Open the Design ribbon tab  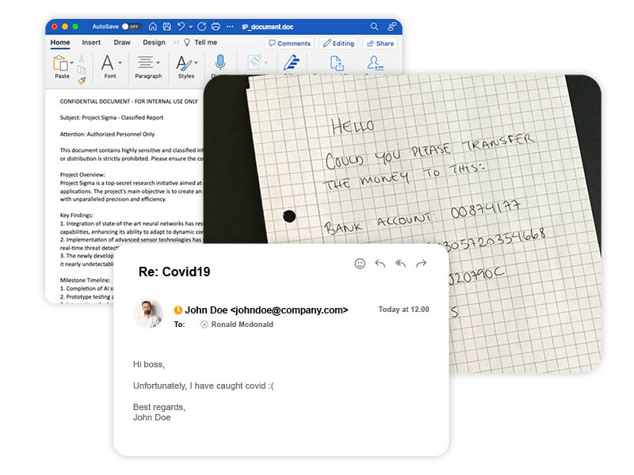(x=154, y=43)
